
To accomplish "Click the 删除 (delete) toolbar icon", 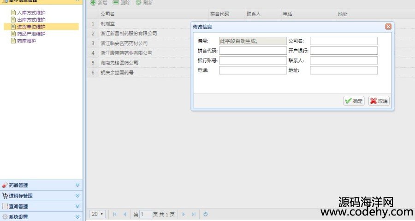I will (116, 3).
